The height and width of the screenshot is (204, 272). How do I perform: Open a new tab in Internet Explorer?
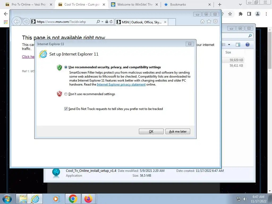[172, 22]
